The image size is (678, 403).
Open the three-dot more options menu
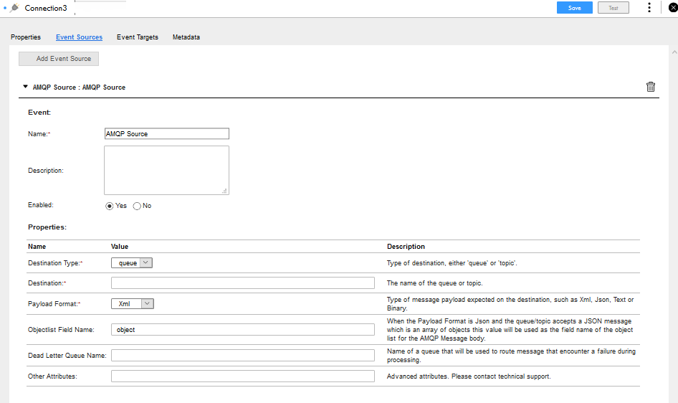pos(649,7)
